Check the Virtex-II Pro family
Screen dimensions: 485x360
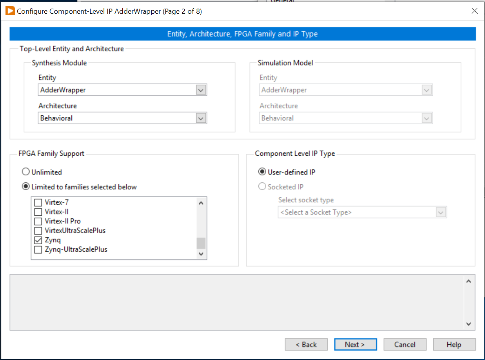(x=38, y=221)
